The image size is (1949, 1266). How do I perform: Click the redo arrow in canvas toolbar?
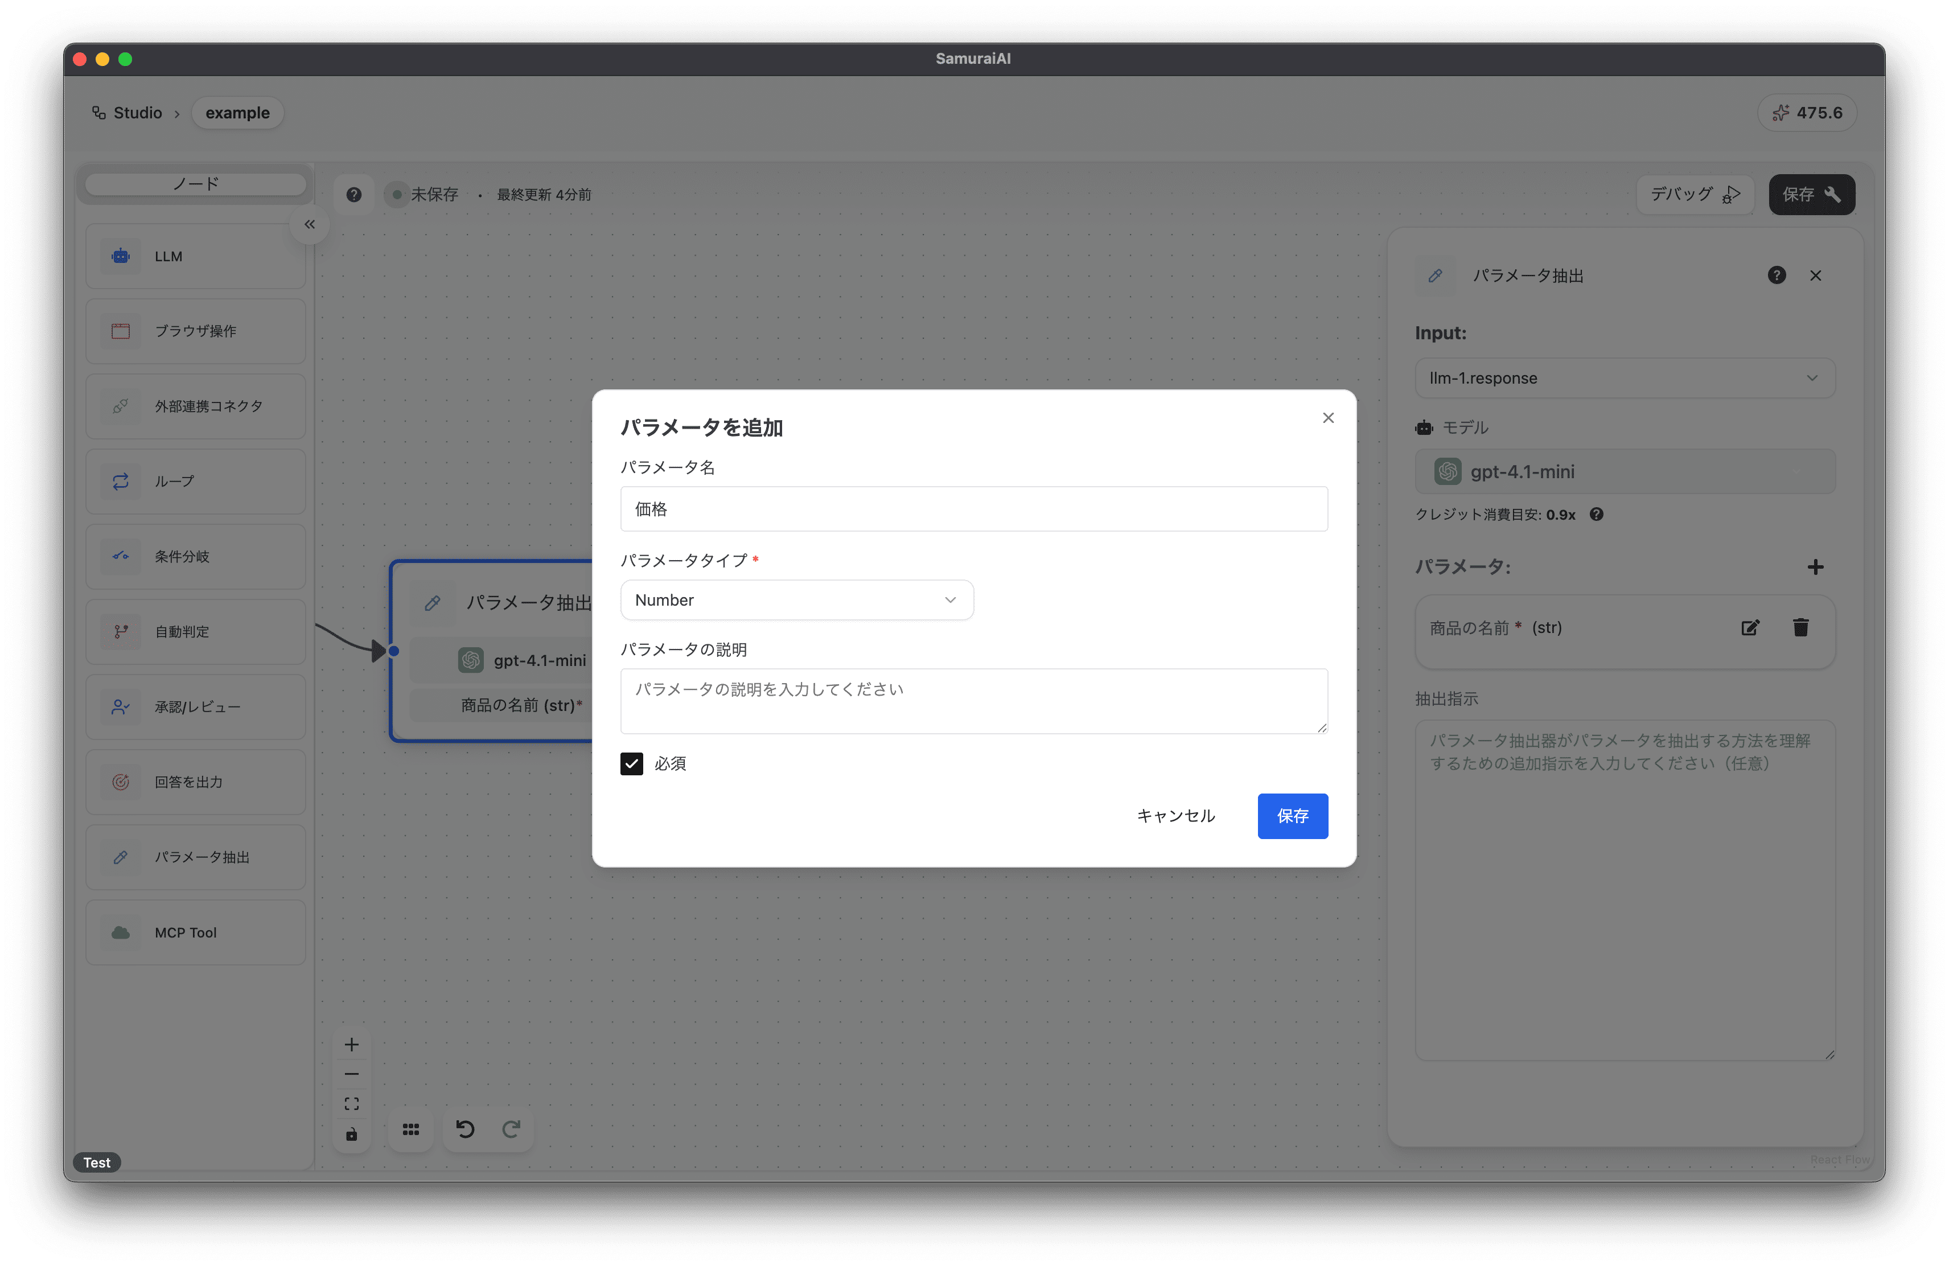pos(511,1129)
